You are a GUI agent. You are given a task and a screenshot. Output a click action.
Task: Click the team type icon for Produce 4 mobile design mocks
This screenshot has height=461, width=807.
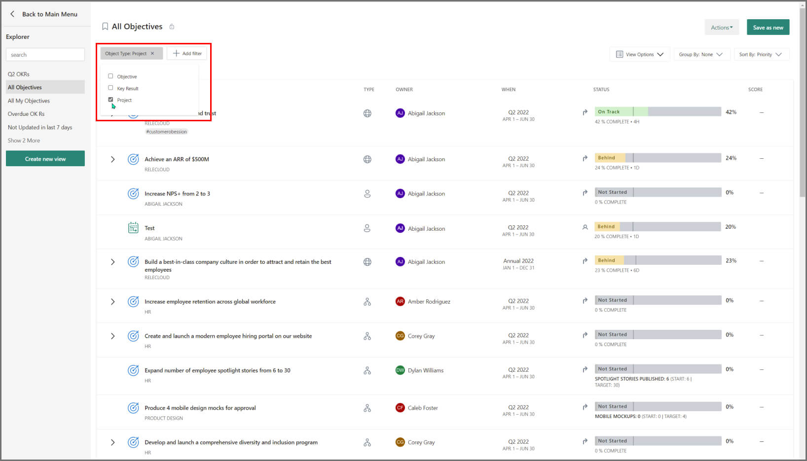tap(367, 408)
